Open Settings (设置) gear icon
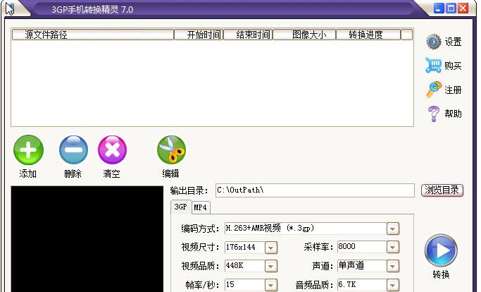The height and width of the screenshot is (292, 481). coord(433,42)
